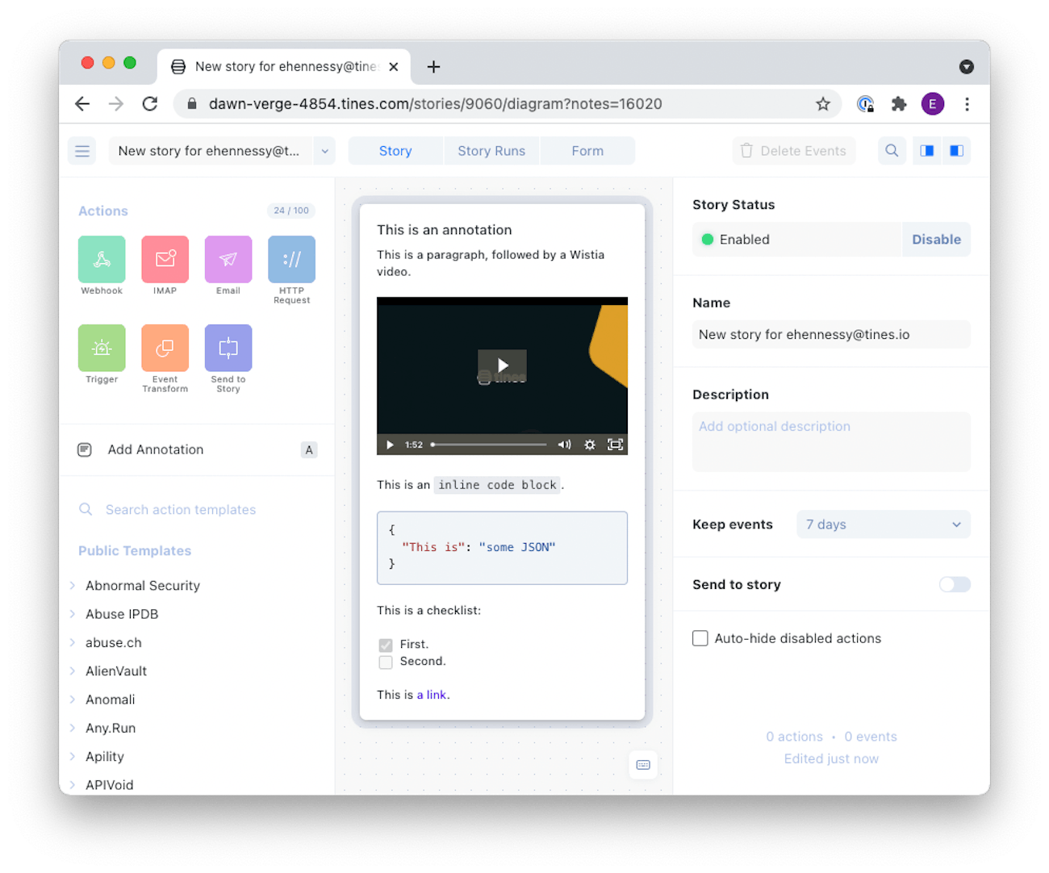The image size is (1049, 873).
Task: Click the password manager extension icon
Action: pyautogui.click(x=865, y=104)
